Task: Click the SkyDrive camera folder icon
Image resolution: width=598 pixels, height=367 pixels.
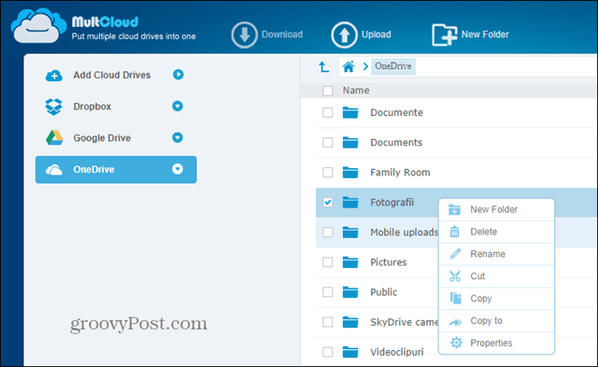Action: click(x=350, y=322)
